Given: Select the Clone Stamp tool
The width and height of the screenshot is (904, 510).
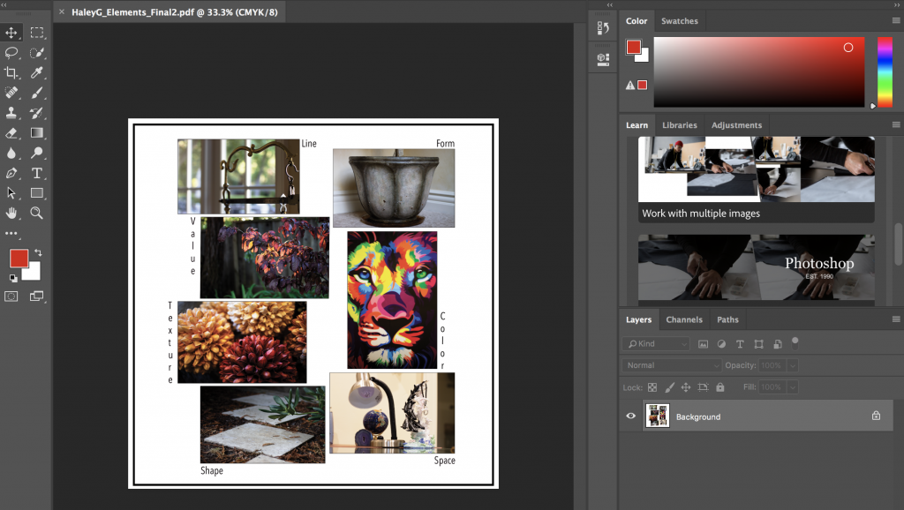Looking at the screenshot, I should [x=11, y=114].
